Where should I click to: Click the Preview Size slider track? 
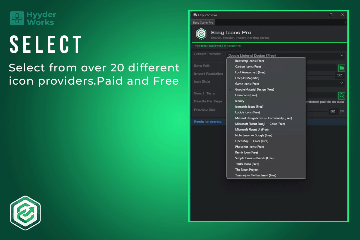tap(316, 111)
